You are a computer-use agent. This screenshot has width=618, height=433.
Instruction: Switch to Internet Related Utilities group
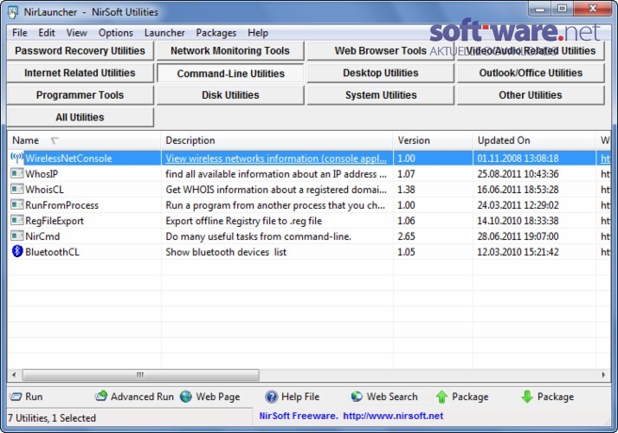(80, 73)
